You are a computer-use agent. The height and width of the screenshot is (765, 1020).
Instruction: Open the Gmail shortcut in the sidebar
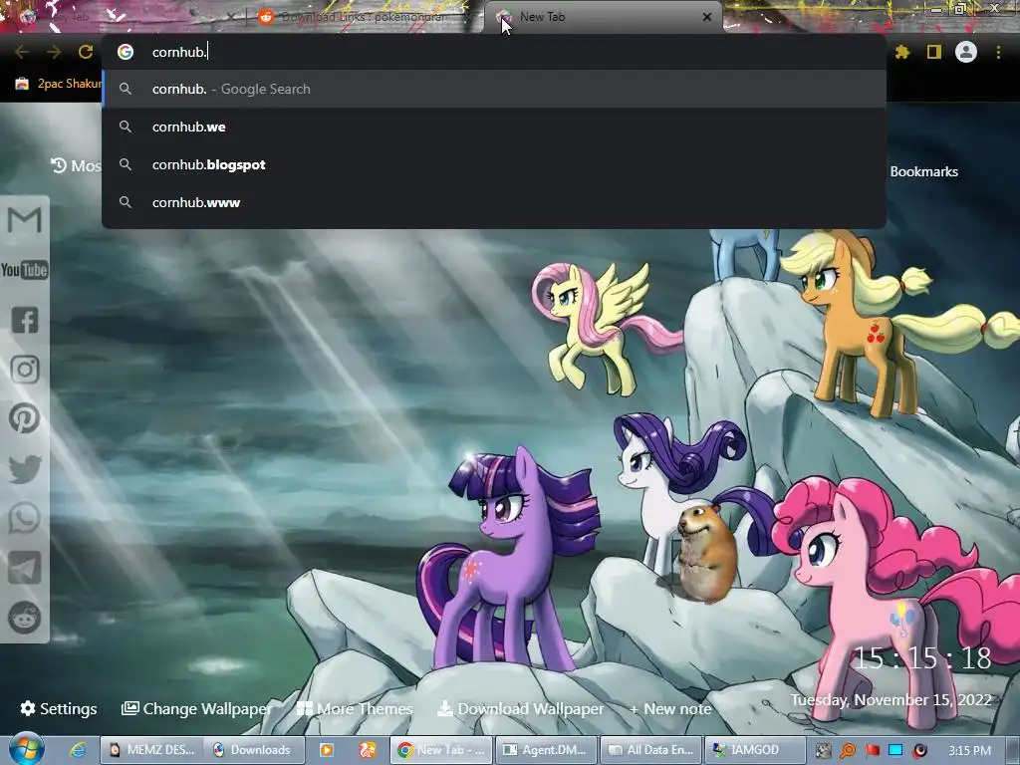pos(25,220)
